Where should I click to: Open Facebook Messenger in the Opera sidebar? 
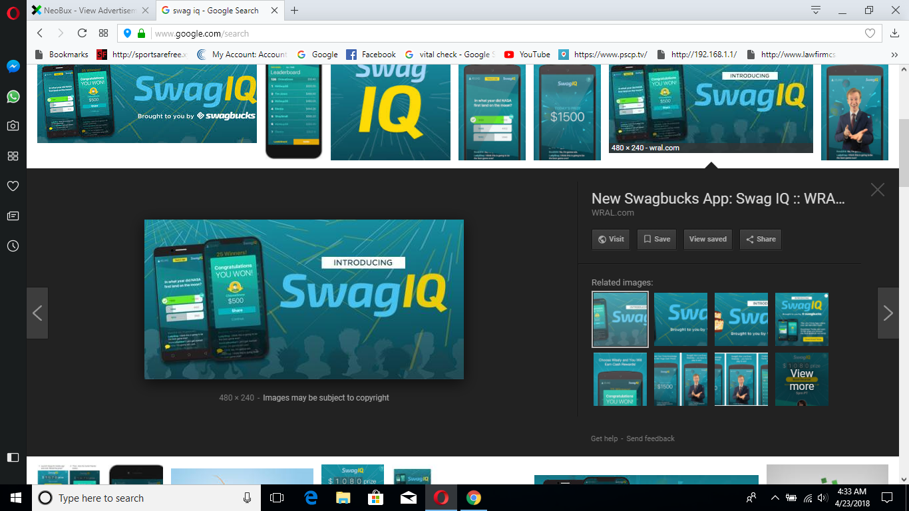[13, 67]
